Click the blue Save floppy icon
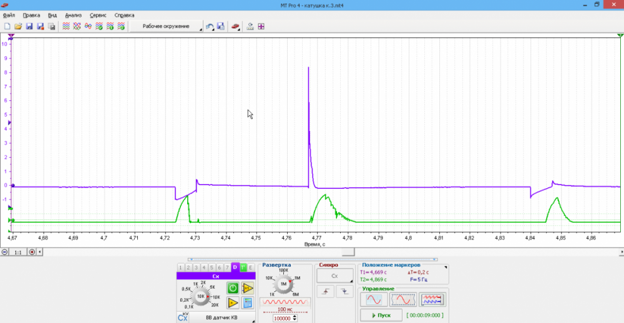Image resolution: width=624 pixels, height=323 pixels. (x=29, y=27)
